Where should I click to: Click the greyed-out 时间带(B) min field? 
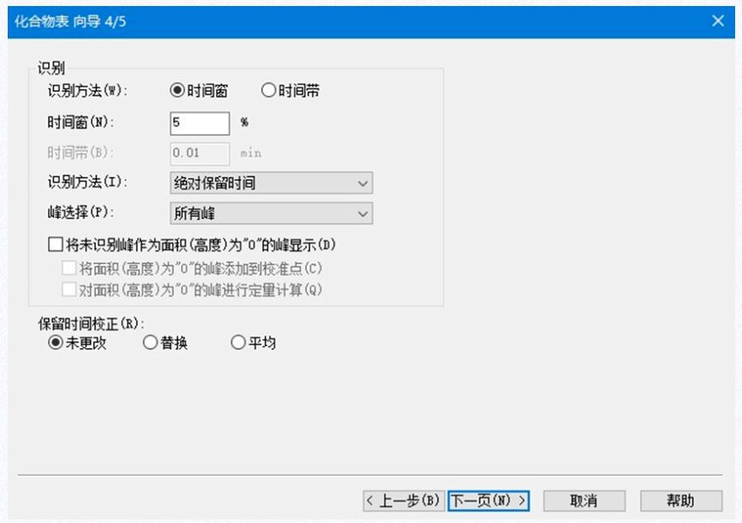199,153
